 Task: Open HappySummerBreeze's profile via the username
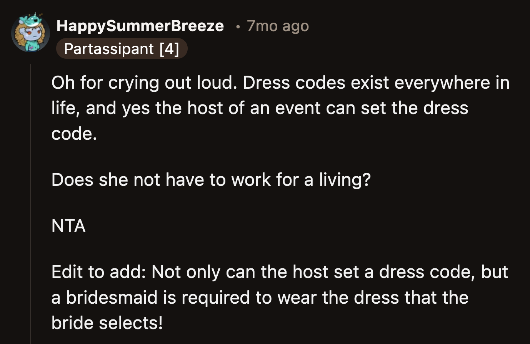[140, 26]
